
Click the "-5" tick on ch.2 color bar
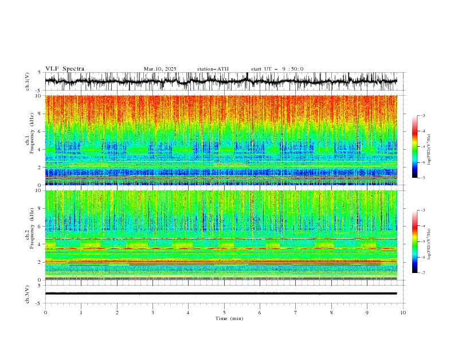423,241
